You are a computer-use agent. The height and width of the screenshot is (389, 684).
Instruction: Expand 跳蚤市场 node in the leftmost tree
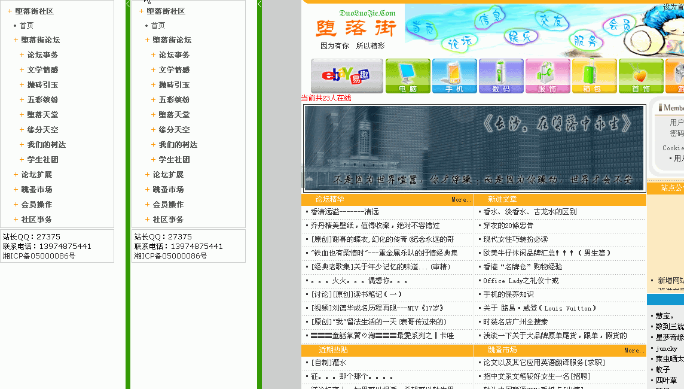click(16, 190)
